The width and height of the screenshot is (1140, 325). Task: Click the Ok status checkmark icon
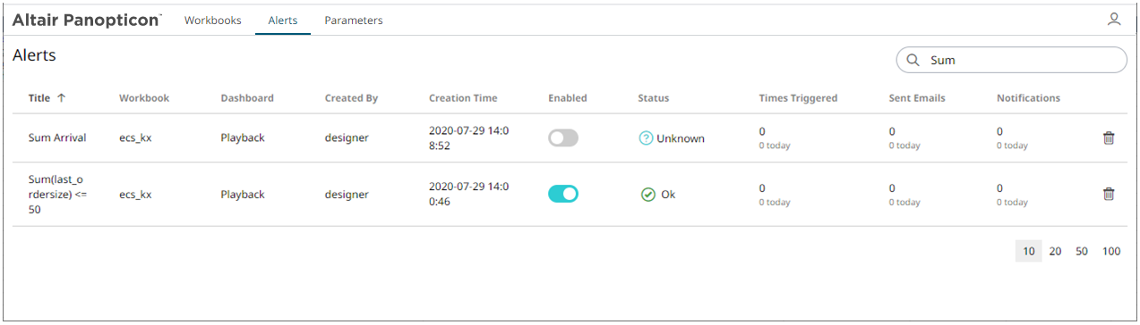(648, 194)
